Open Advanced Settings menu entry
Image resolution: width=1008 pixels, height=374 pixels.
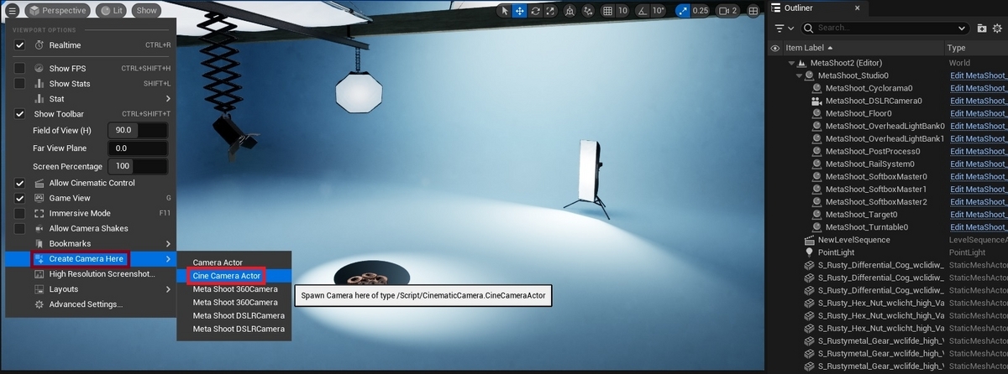pyautogui.click(x=92, y=304)
